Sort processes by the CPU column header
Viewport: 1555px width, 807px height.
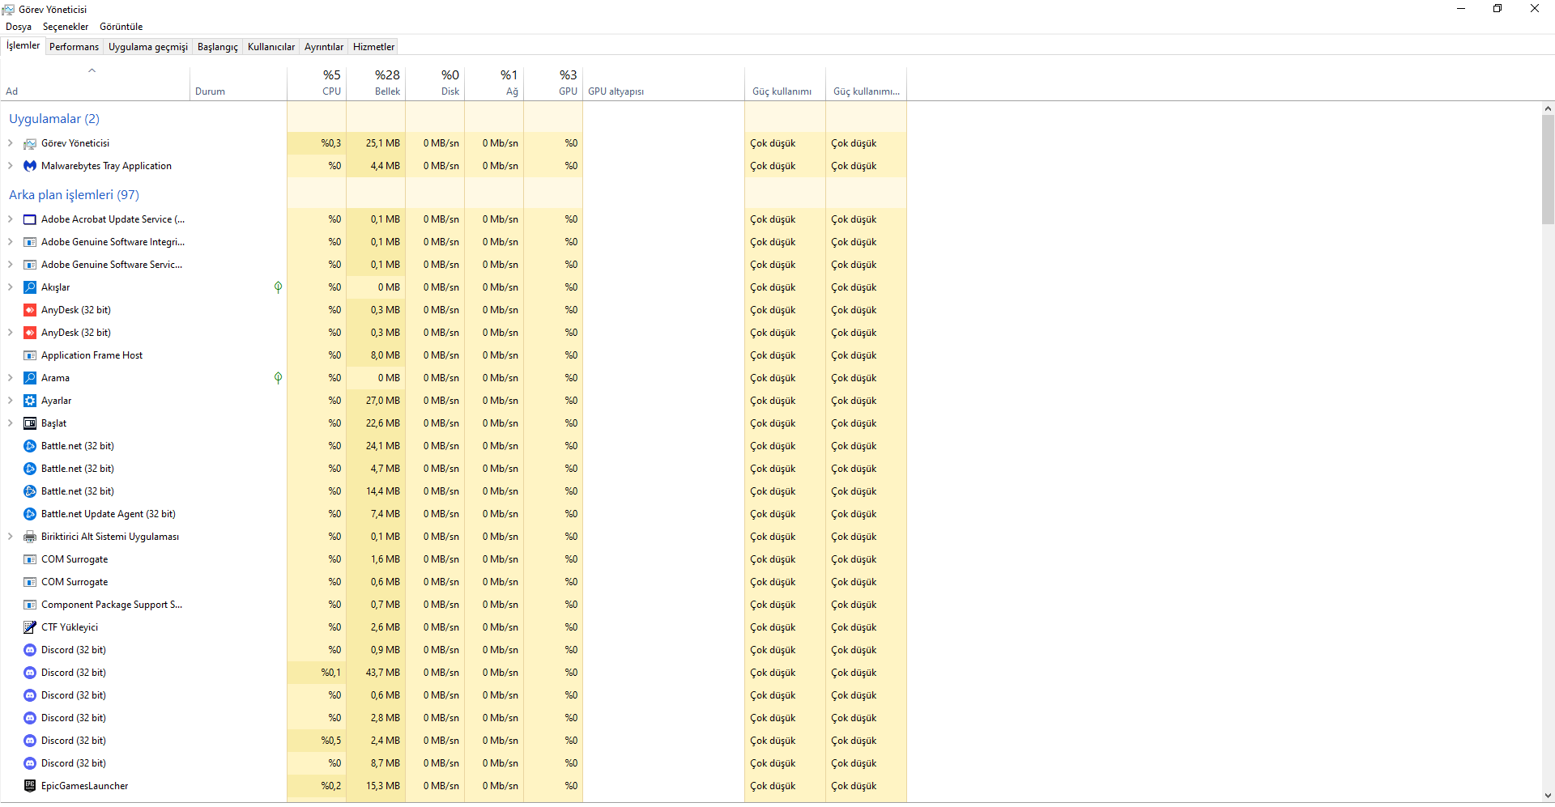click(x=317, y=82)
